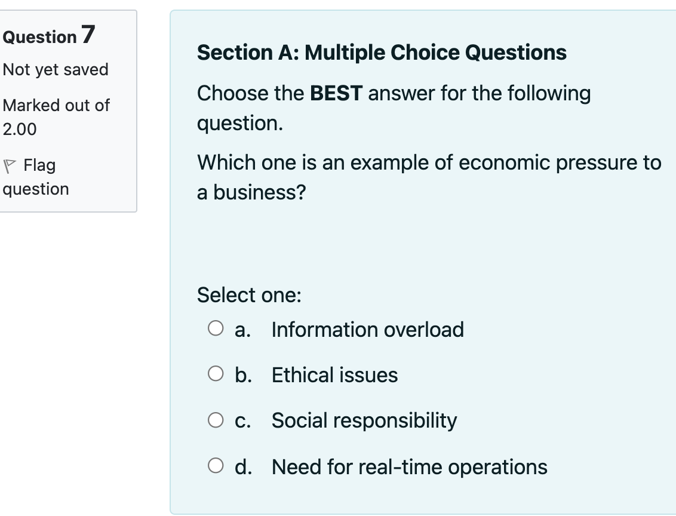Screen dimensions: 676x516
Task: Click the question text about economic pressure
Action: (x=428, y=176)
